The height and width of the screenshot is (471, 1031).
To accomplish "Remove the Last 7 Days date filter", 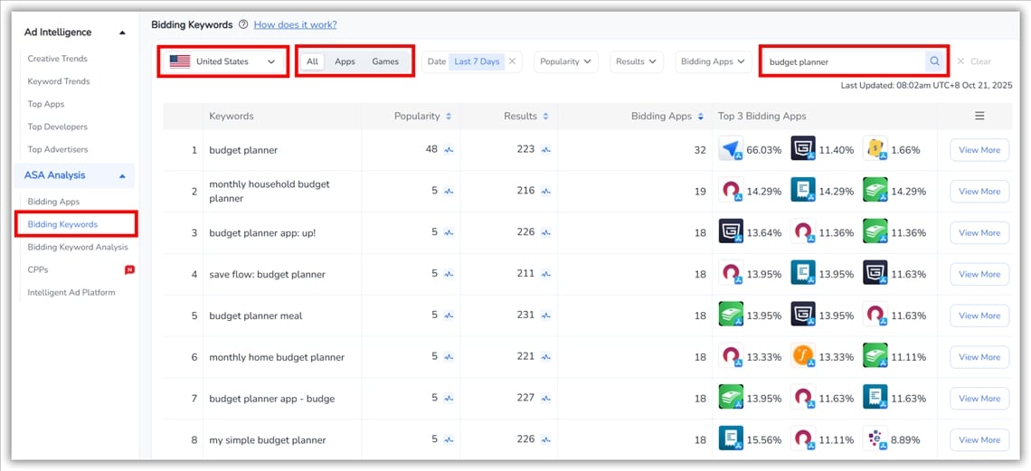I will tap(512, 61).
